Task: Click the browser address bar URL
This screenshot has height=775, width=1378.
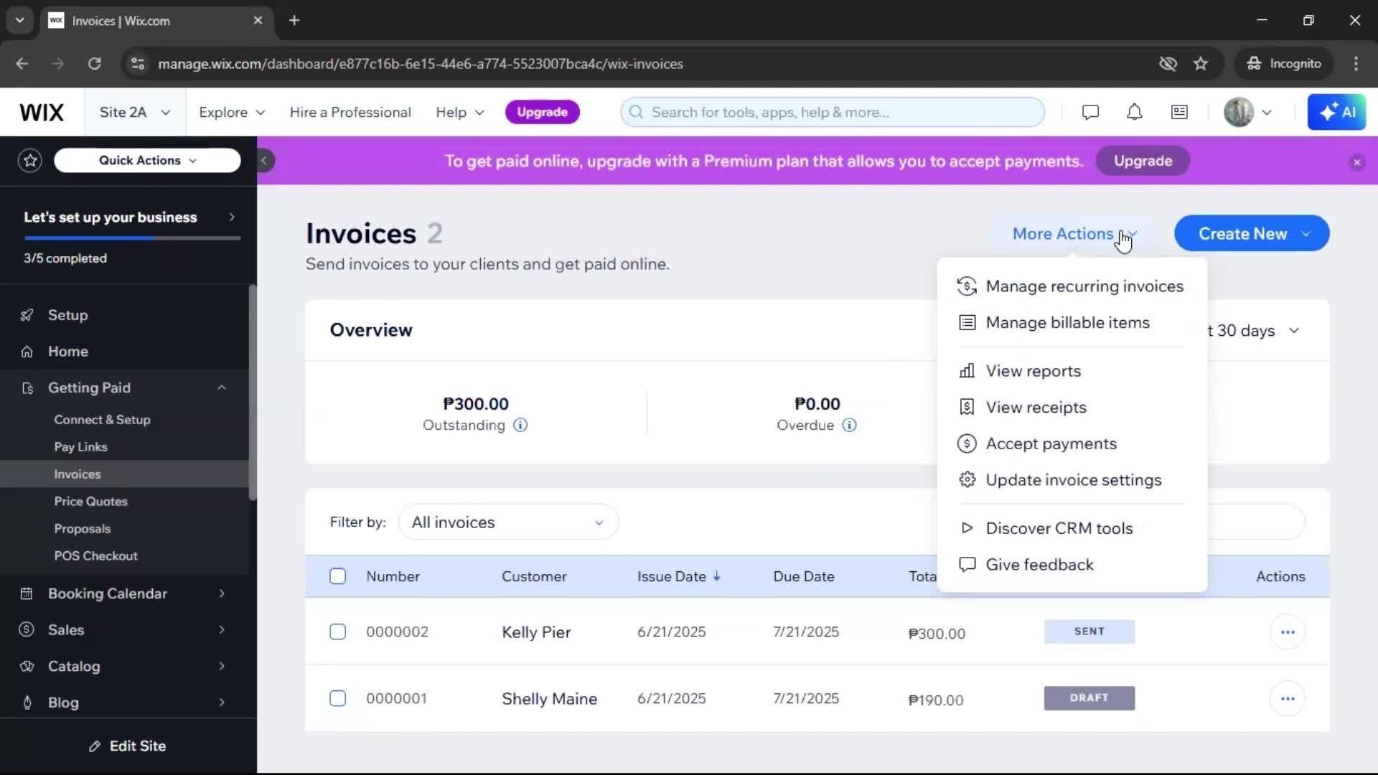Action: tap(420, 64)
